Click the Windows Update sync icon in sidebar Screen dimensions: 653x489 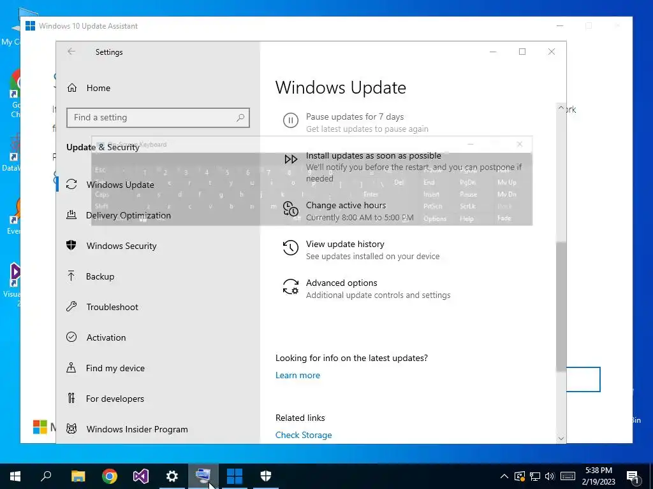[71, 184]
